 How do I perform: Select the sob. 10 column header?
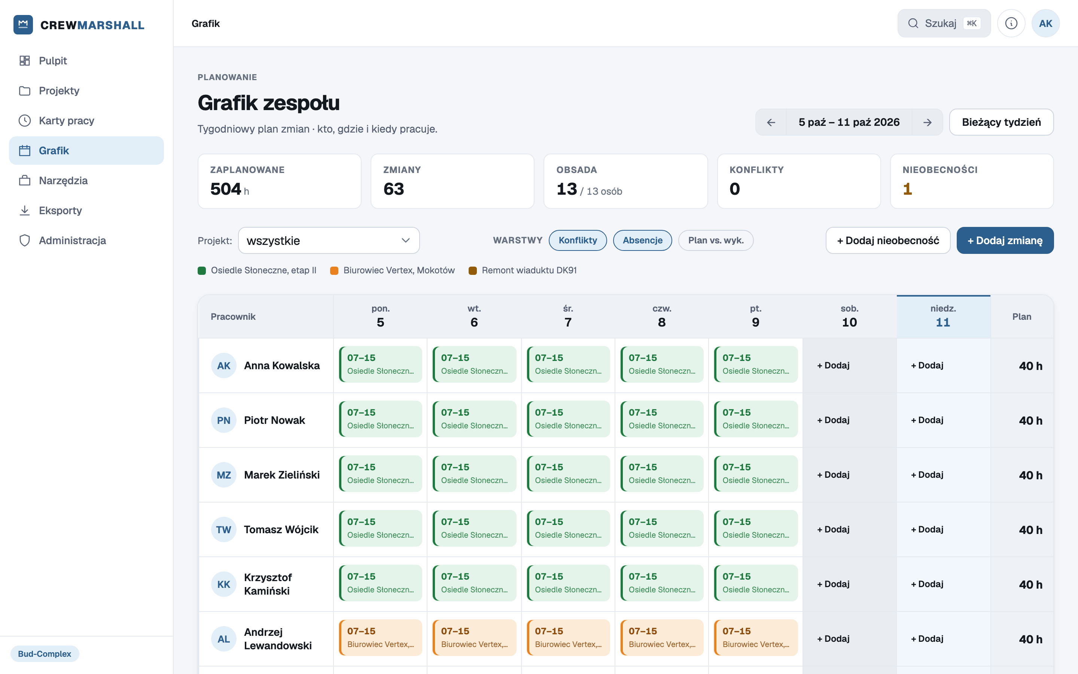pos(849,316)
